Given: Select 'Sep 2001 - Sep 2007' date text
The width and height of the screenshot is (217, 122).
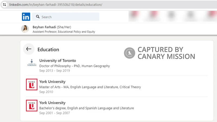Looking at the screenshot, I should click(x=55, y=113).
